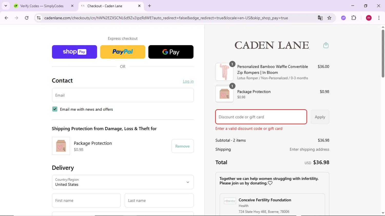Minimize the browser window
385x216 pixels.
click(x=353, y=6)
